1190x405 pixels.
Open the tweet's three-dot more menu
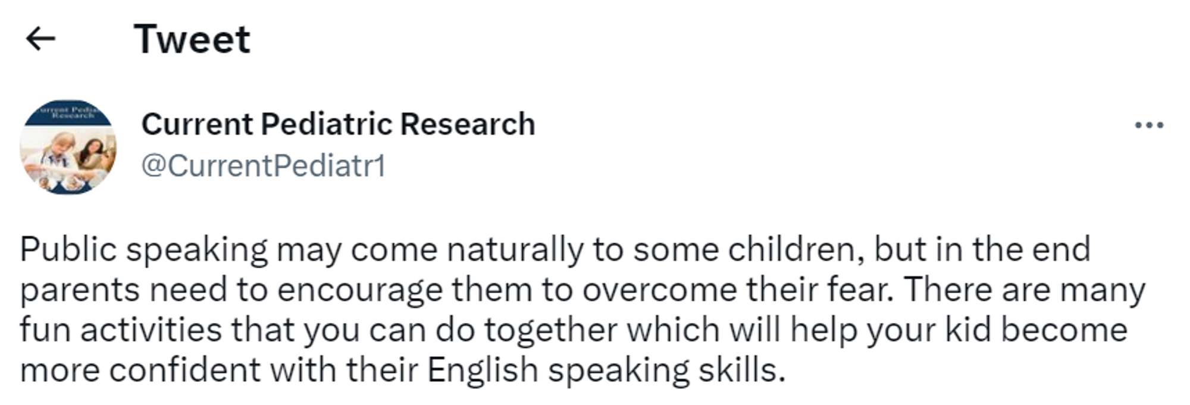click(x=1149, y=125)
